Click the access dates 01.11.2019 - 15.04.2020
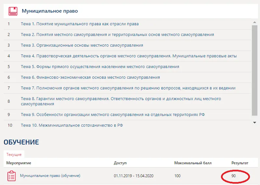This screenshot has width=260, height=185. coord(134,176)
